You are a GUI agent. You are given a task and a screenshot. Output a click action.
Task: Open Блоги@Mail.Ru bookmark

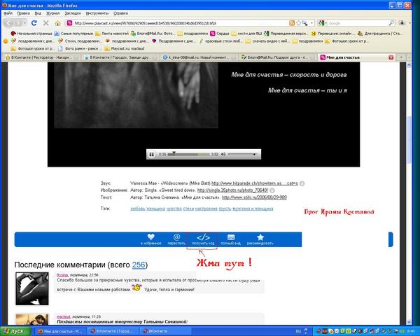coord(153,34)
